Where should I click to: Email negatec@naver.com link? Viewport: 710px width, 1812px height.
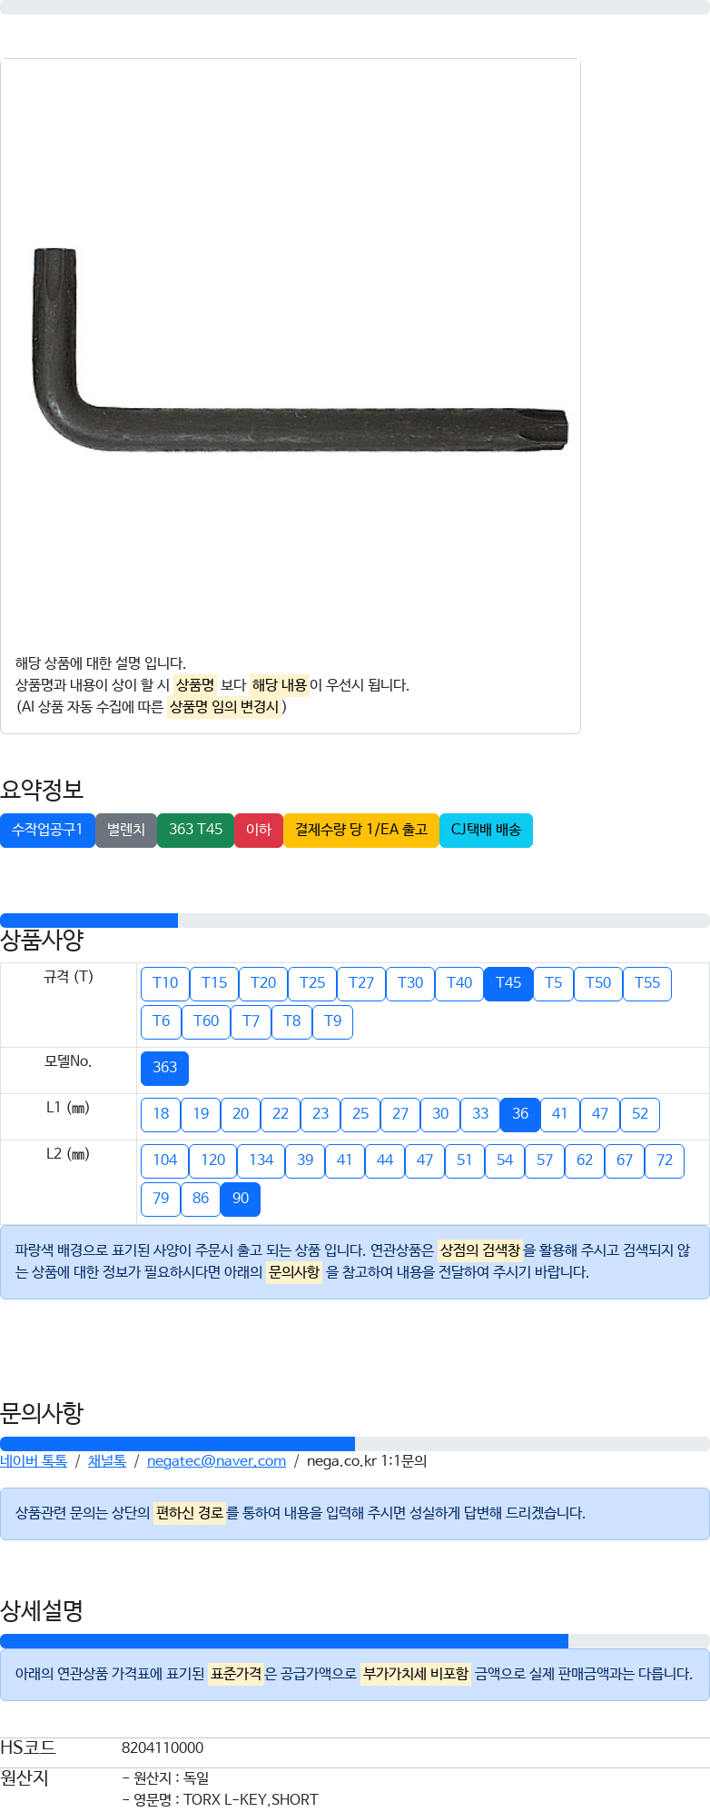(216, 1461)
